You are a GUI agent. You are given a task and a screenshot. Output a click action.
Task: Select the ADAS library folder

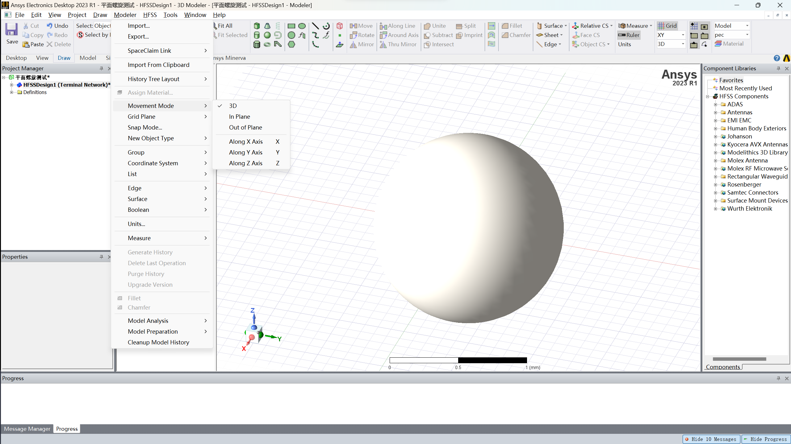735,104
